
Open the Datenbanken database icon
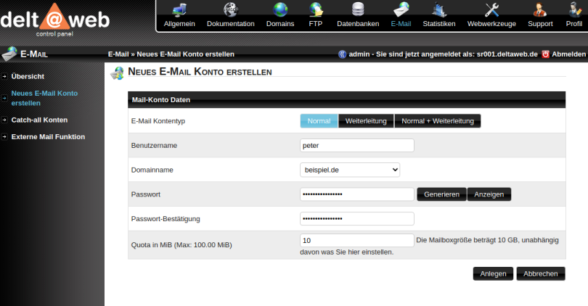coord(358,10)
